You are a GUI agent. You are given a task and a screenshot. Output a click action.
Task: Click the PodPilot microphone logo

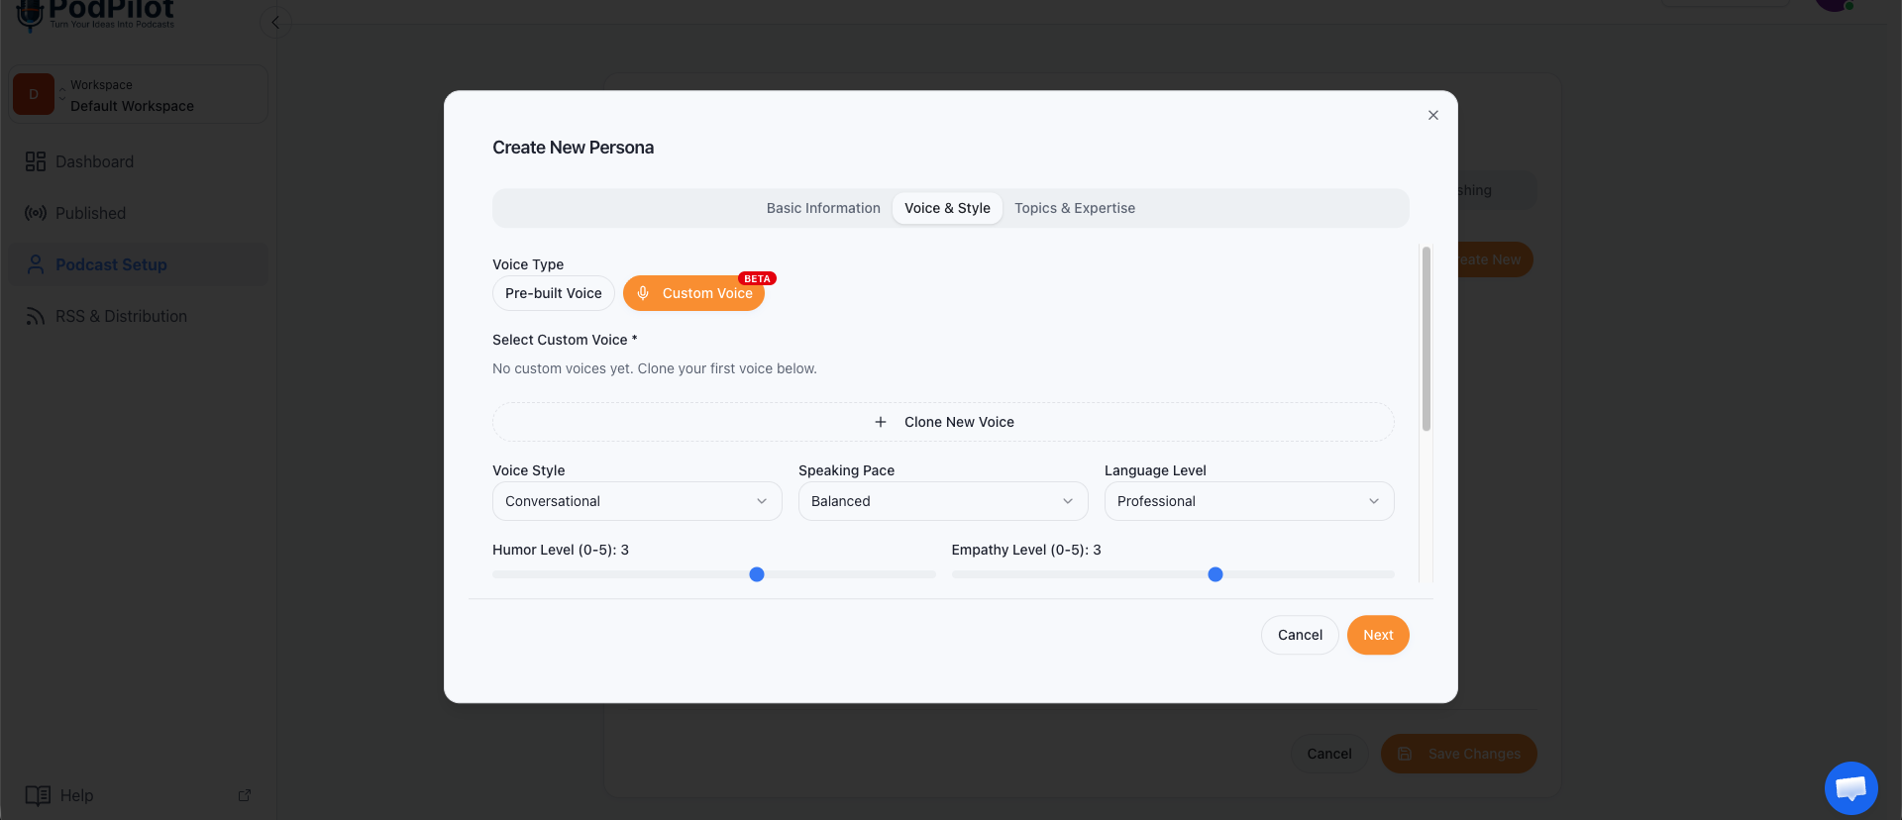pyautogui.click(x=30, y=15)
